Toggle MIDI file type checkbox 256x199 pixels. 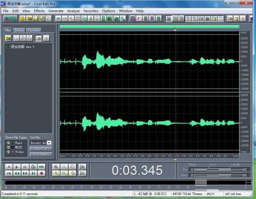(8, 147)
